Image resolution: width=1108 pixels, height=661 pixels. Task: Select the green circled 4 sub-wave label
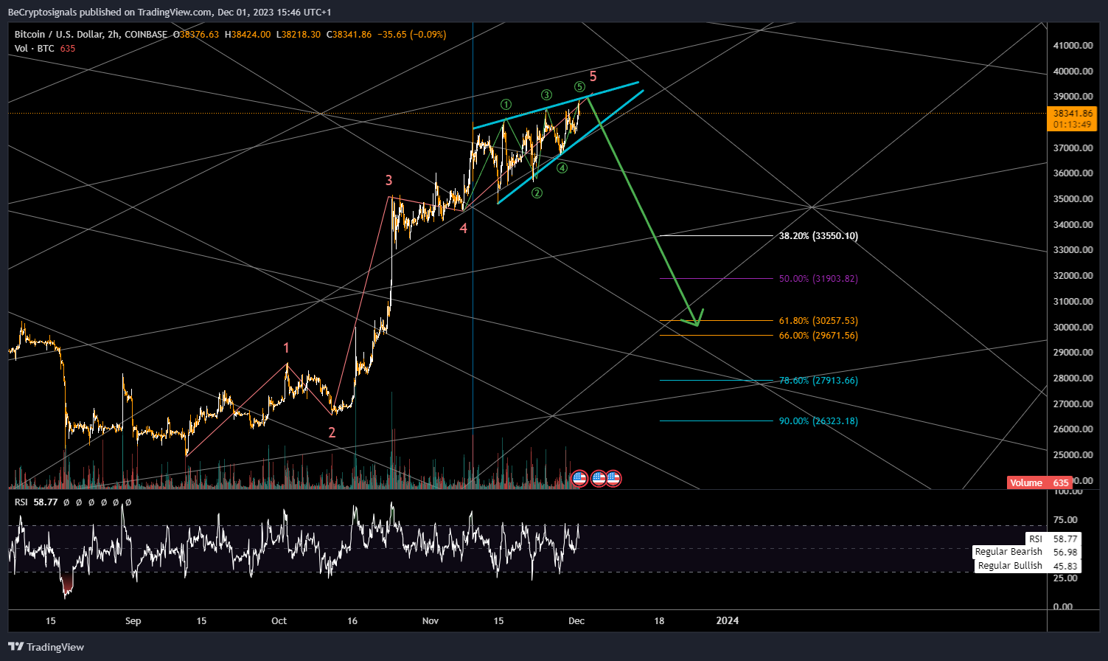tap(562, 167)
